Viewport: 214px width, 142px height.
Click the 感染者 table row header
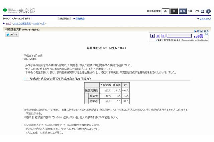pyautogui.click(x=94, y=101)
